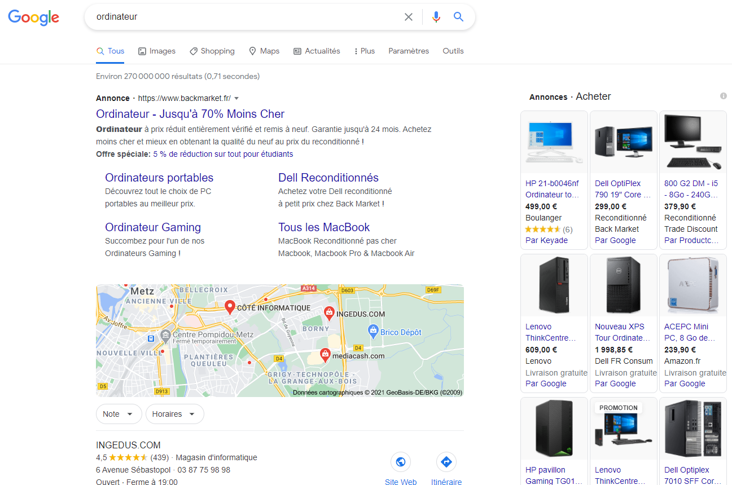
Task: Open Outils menu
Action: coord(453,51)
